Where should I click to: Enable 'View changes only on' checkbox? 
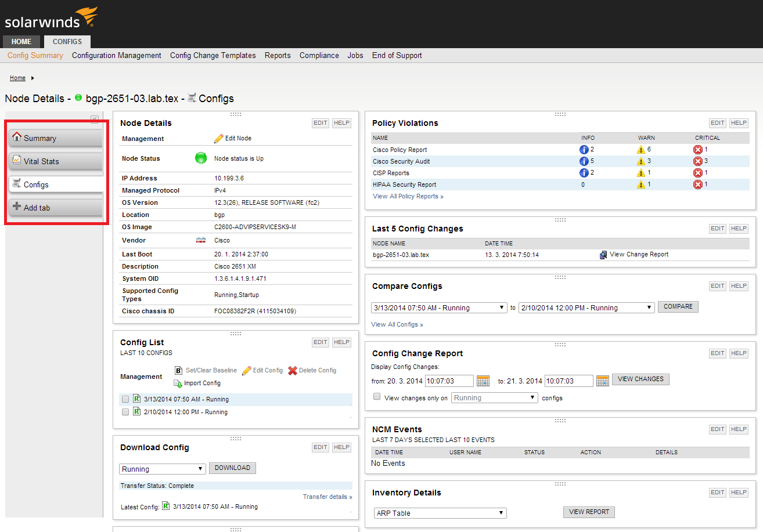(377, 397)
